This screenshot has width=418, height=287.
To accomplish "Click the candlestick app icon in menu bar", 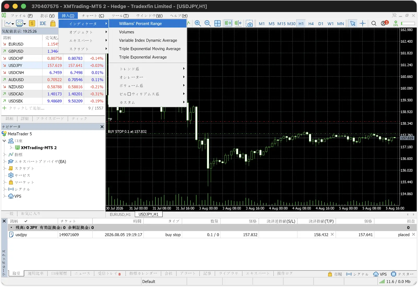I will 4,15.
